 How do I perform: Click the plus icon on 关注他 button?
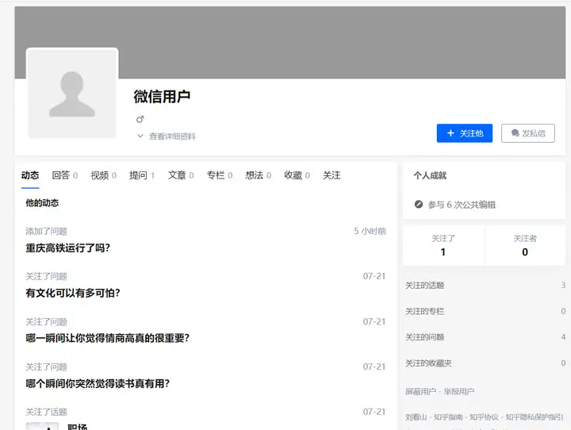coord(450,133)
